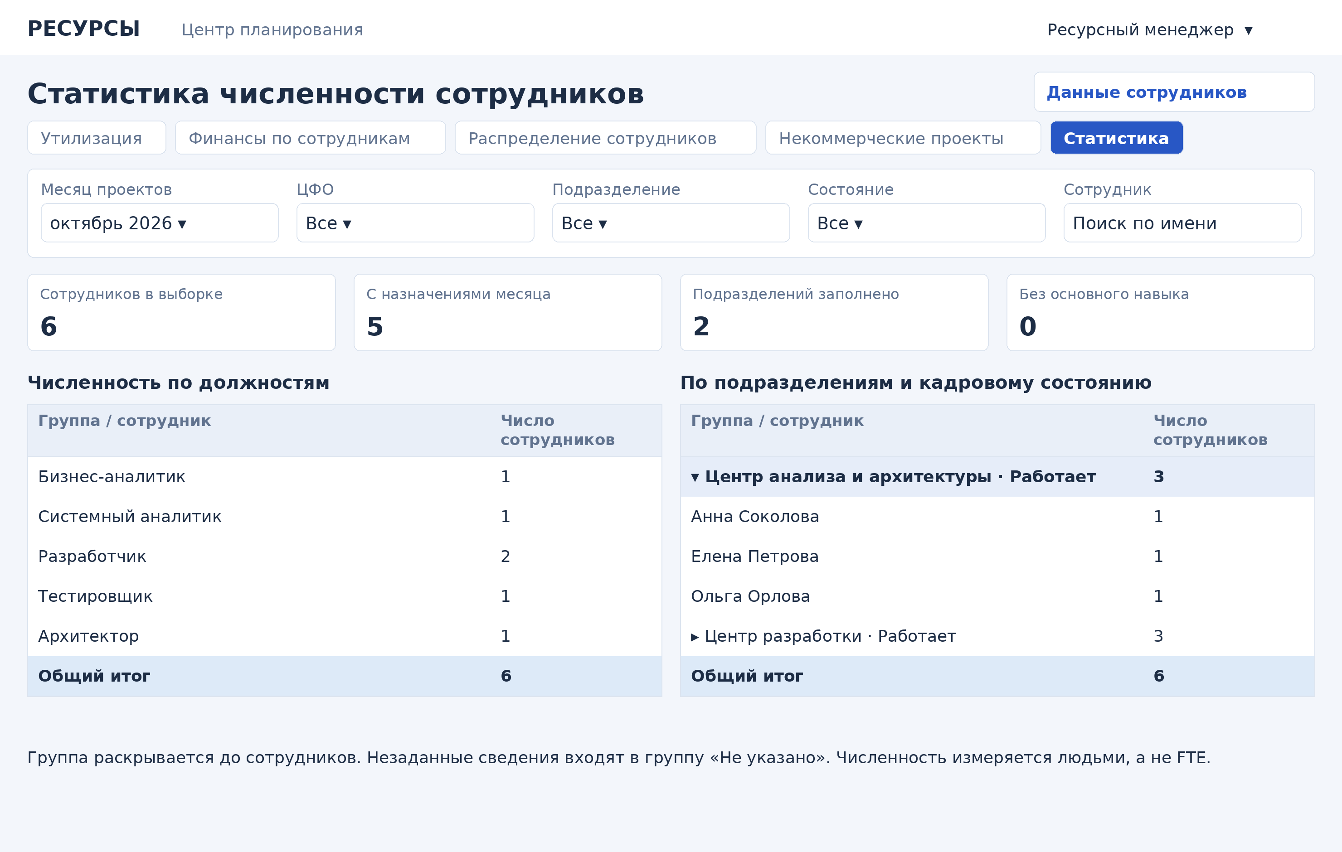Click Без основного навыка card

[x=1160, y=312]
